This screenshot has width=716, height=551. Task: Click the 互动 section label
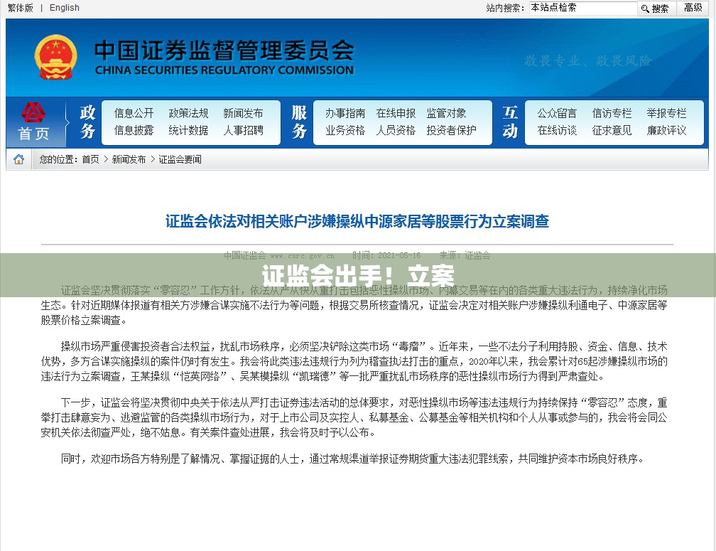tap(510, 122)
